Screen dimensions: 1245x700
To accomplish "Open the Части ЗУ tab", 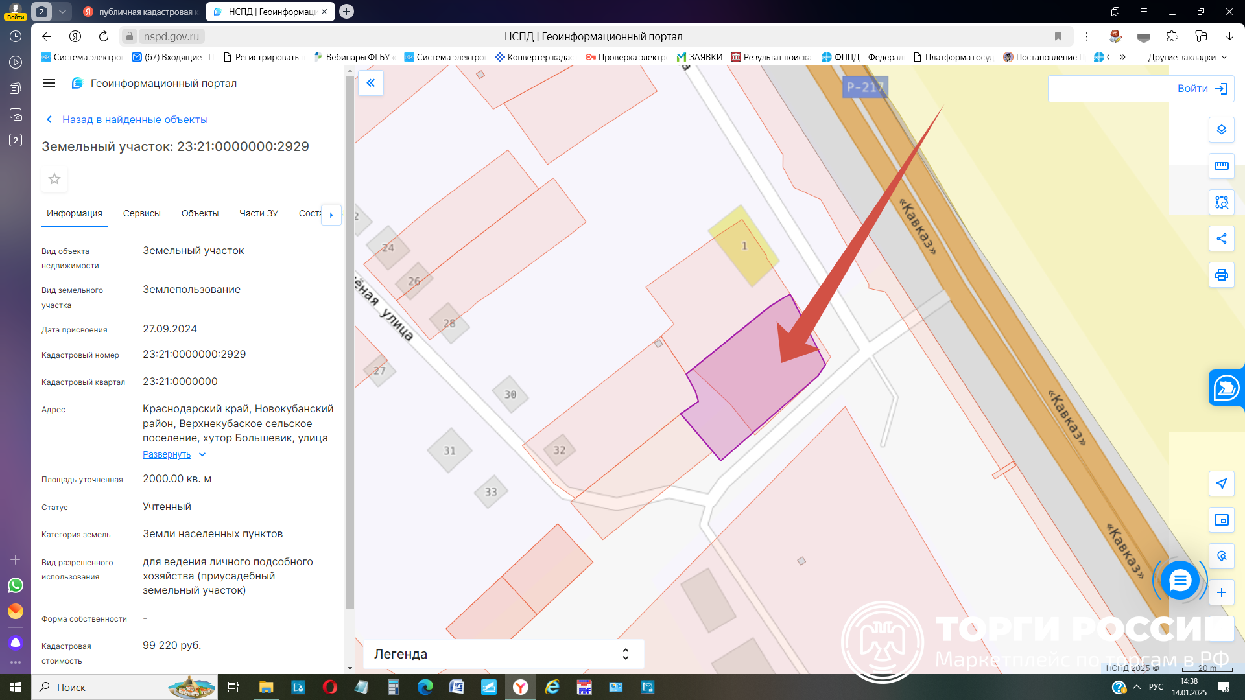I will tap(258, 213).
